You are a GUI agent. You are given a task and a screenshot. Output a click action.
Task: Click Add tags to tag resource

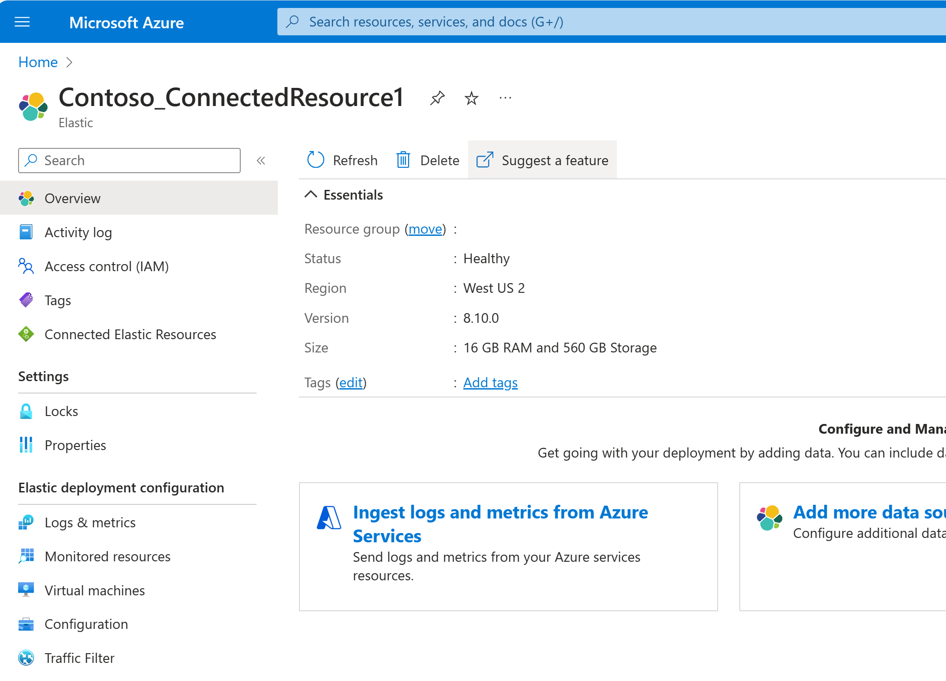[x=491, y=382]
